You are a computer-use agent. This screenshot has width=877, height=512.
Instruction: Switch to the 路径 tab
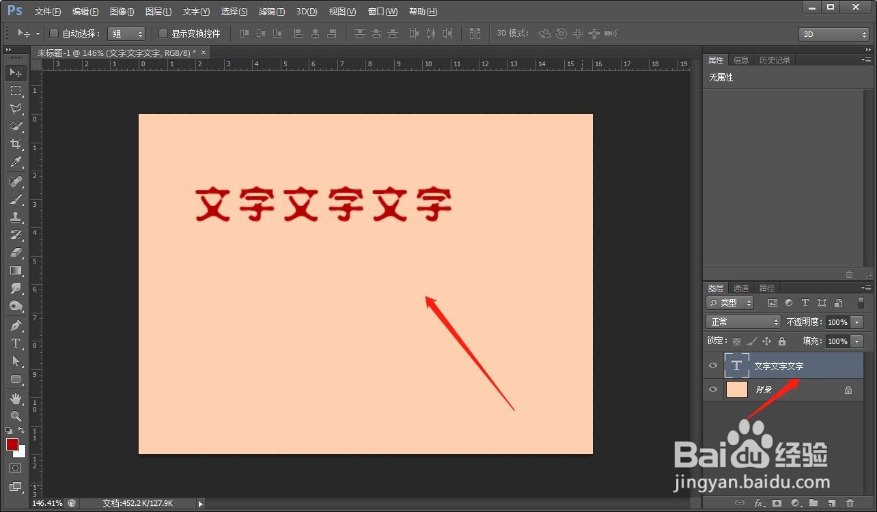767,288
